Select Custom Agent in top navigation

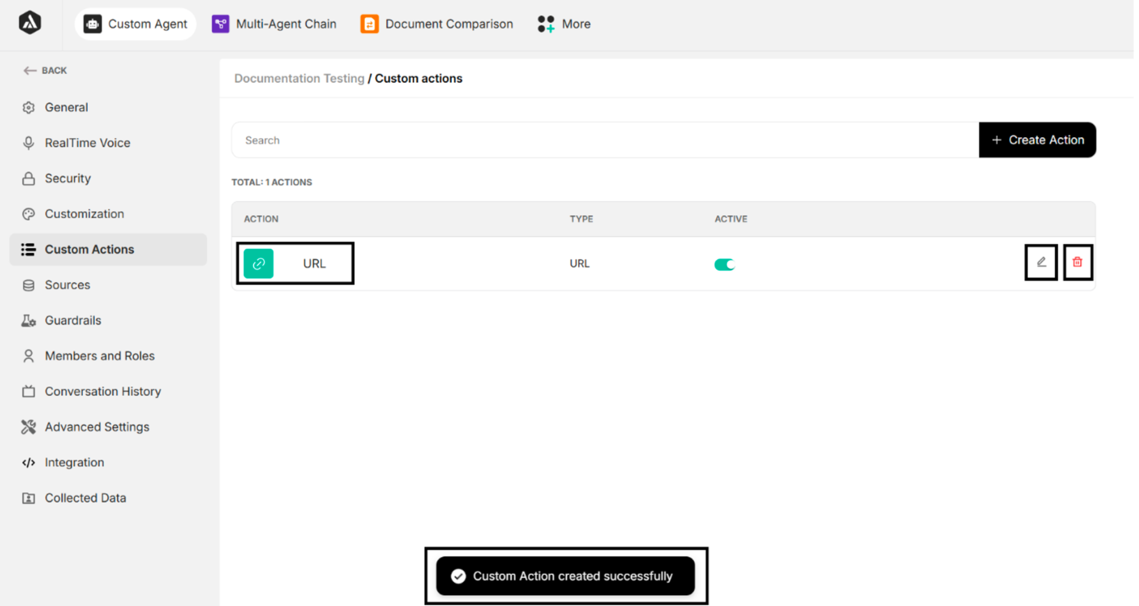tap(135, 24)
